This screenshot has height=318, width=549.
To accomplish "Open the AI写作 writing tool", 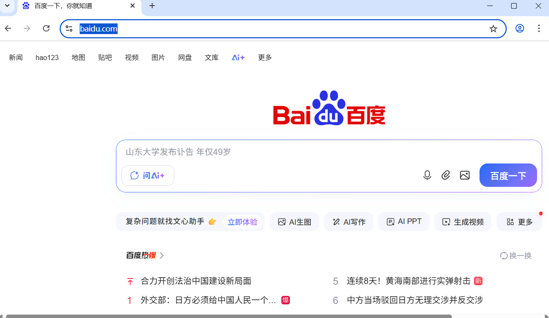I will point(348,221).
